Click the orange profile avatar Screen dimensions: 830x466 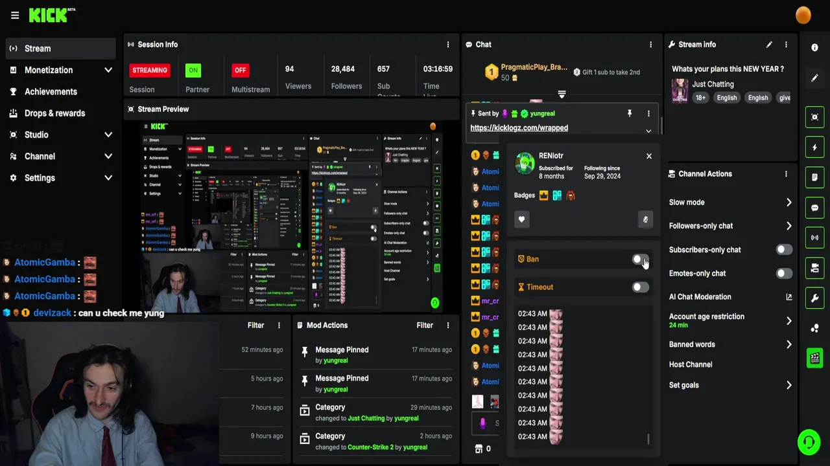(x=803, y=15)
